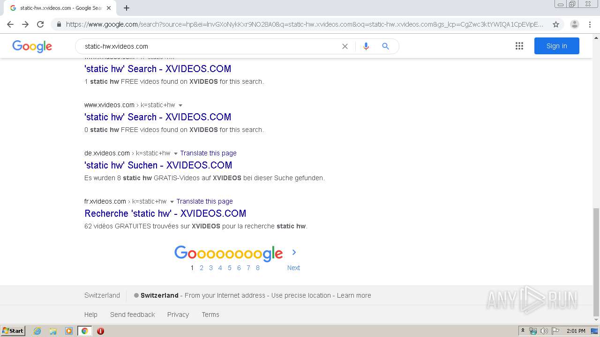The image size is (600, 337).
Task: Start voice search with the microphone icon
Action: [x=366, y=46]
